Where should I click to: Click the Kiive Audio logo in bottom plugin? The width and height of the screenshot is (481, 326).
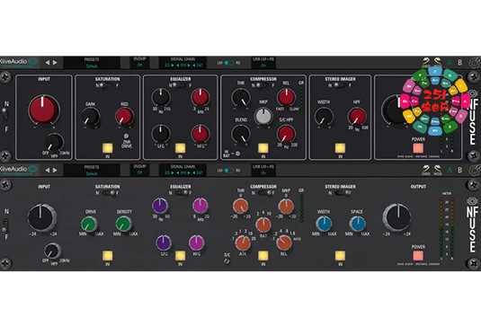[18, 170]
